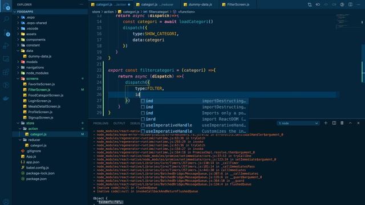Click the compare changes editor icon
The image size is (365, 205).
(x=310, y=5)
